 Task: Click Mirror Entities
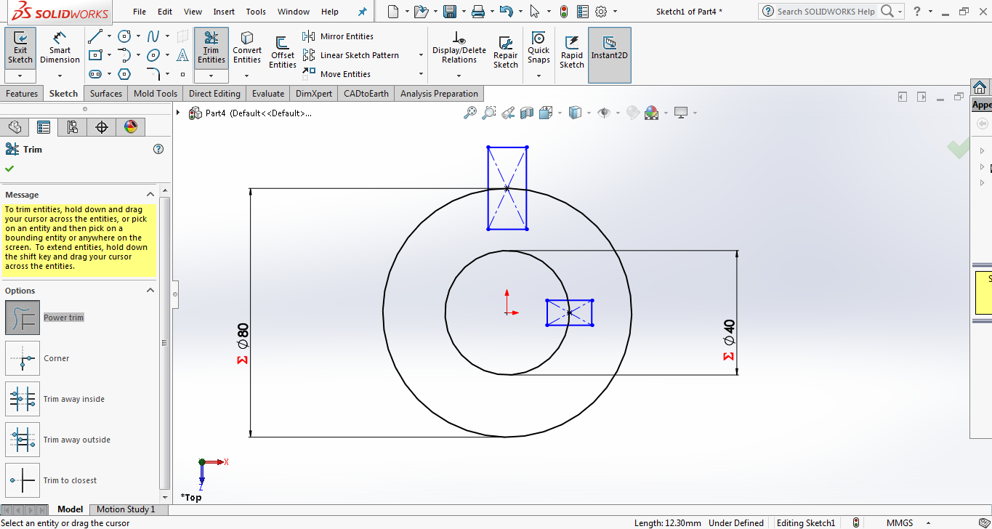338,36
